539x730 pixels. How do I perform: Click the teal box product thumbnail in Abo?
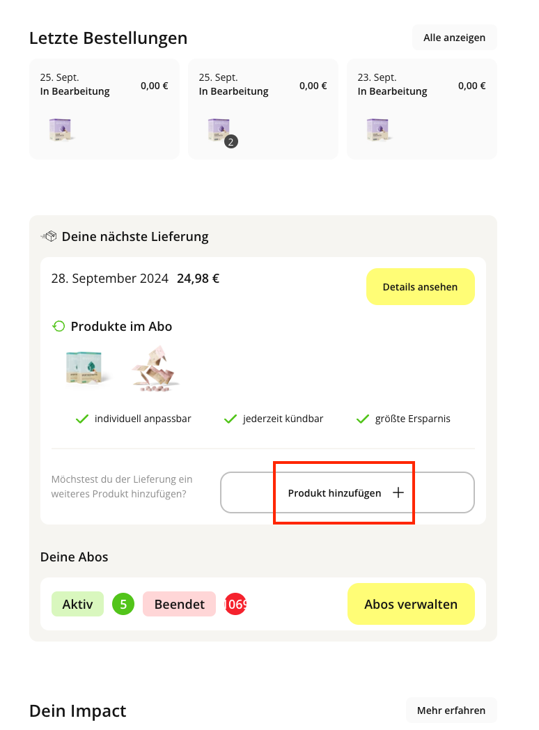point(85,368)
